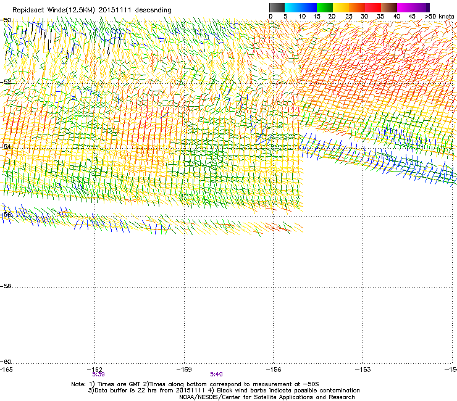Click the 'Data buffer is 22 hrs' note line

coord(224,391)
